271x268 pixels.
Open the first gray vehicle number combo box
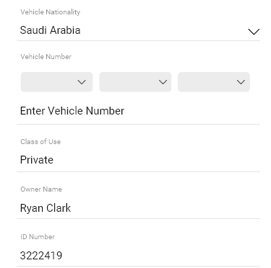[x=56, y=82]
